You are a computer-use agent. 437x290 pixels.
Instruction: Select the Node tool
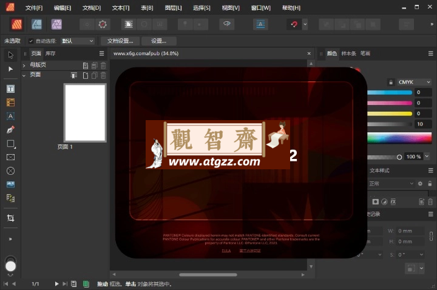pos(10,69)
